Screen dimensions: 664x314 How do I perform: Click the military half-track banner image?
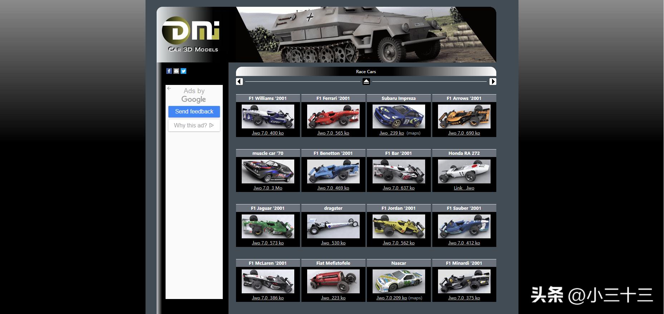point(365,35)
